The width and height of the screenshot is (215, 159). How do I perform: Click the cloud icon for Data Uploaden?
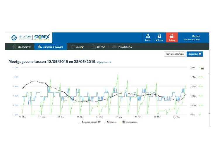[x=114, y=47]
